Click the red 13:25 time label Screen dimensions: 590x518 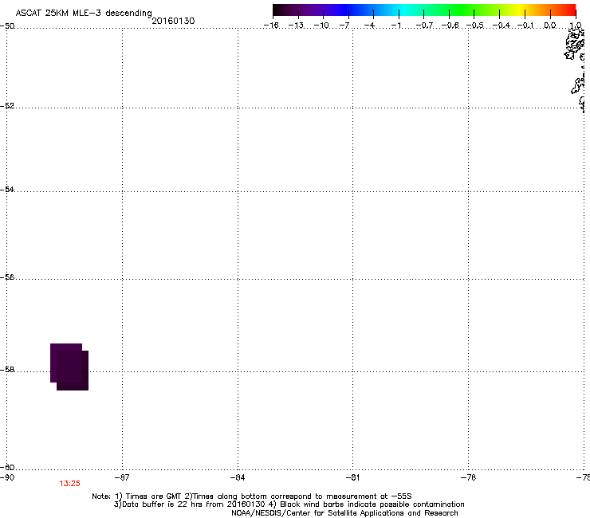[69, 484]
